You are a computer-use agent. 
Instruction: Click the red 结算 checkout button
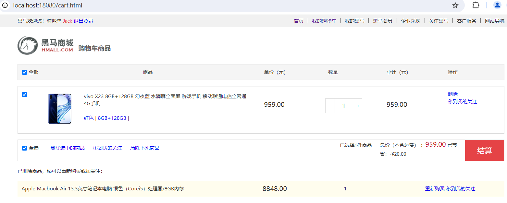pyautogui.click(x=484, y=150)
